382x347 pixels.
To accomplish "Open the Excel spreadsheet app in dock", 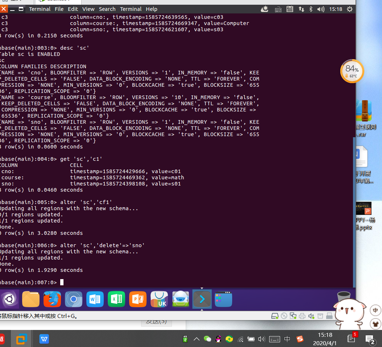I will point(116,299).
